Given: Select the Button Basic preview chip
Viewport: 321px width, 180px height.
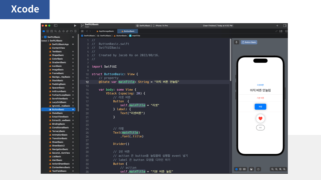Looking at the screenshot, I should (249, 42).
